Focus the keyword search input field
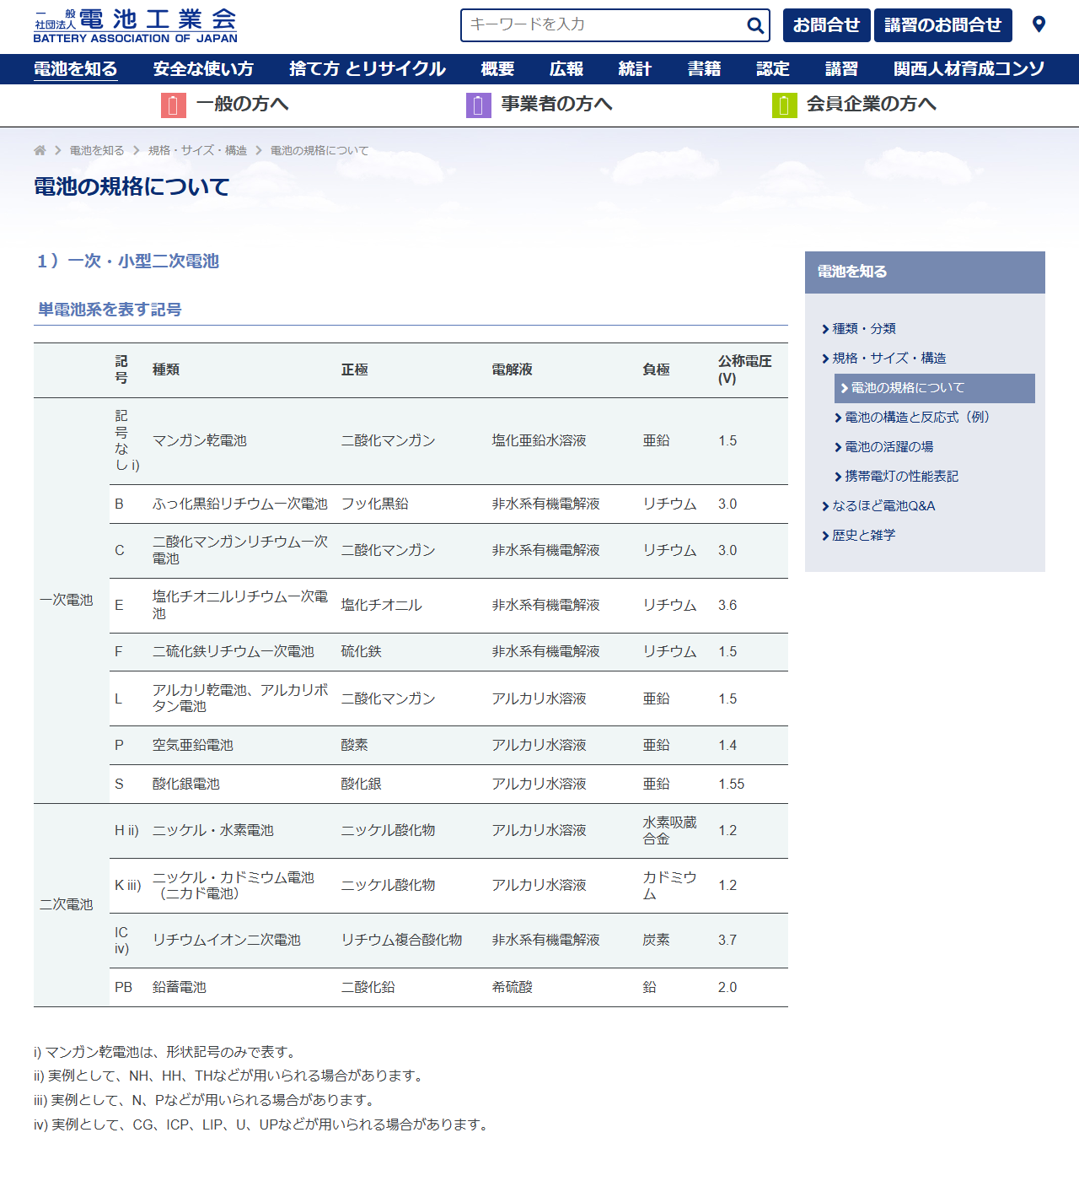 [x=604, y=25]
